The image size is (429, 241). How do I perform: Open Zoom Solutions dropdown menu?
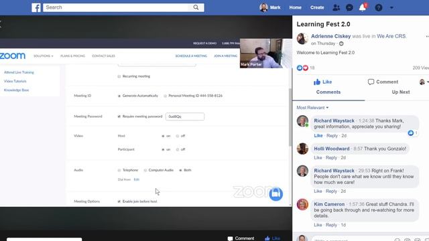[x=43, y=56]
